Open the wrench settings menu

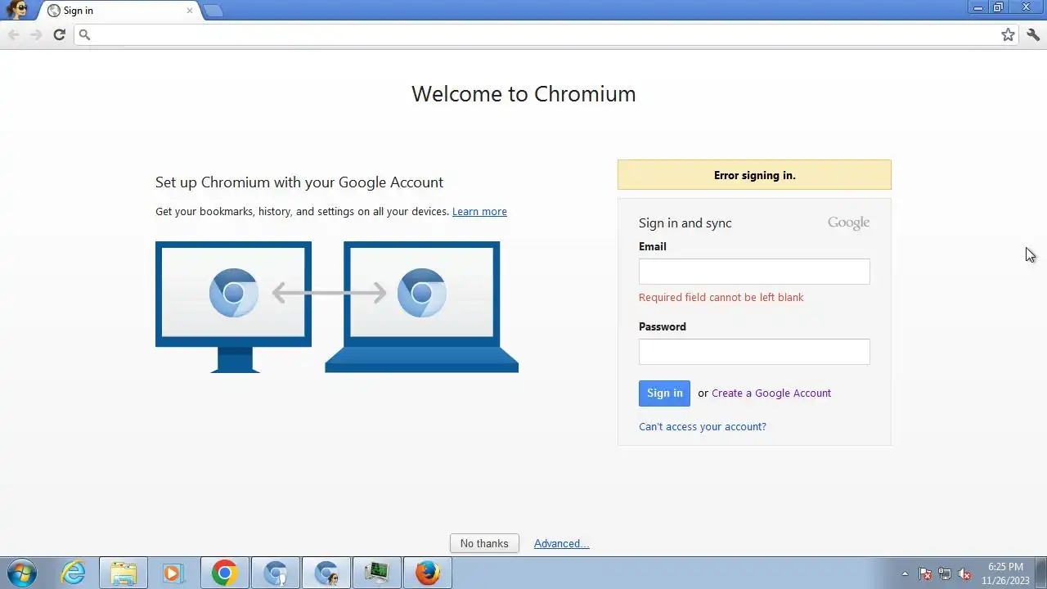1033,34
